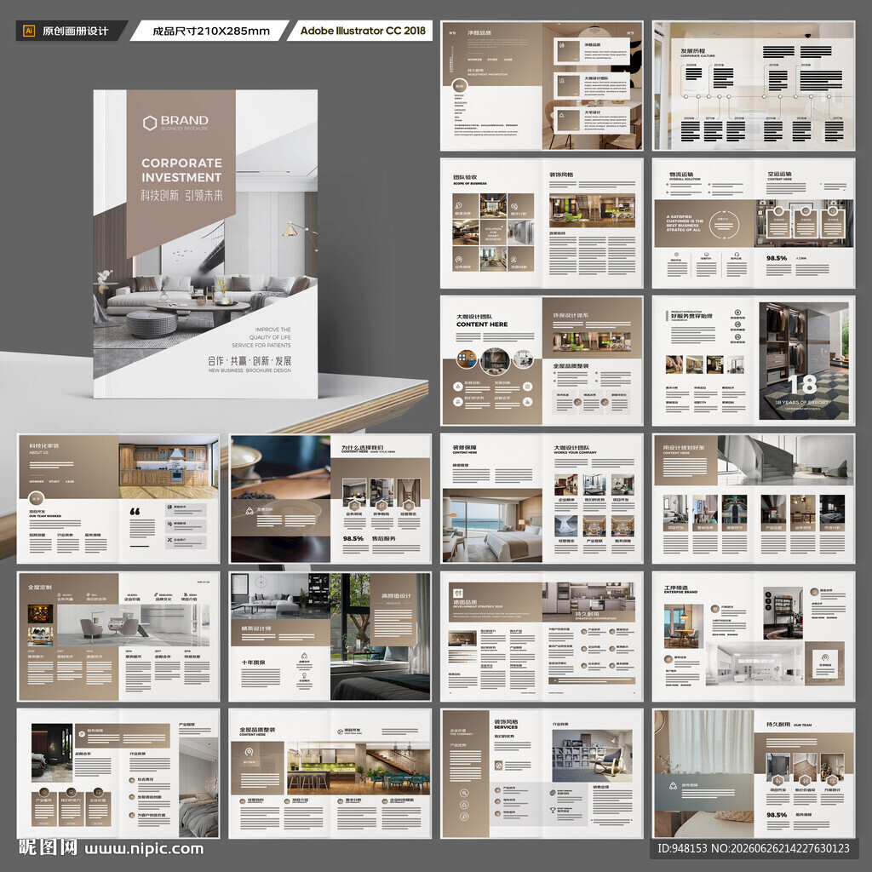Click the 'CONTENT HERE' under 大咖设计团队
This screenshot has height=872, width=872.
[482, 324]
